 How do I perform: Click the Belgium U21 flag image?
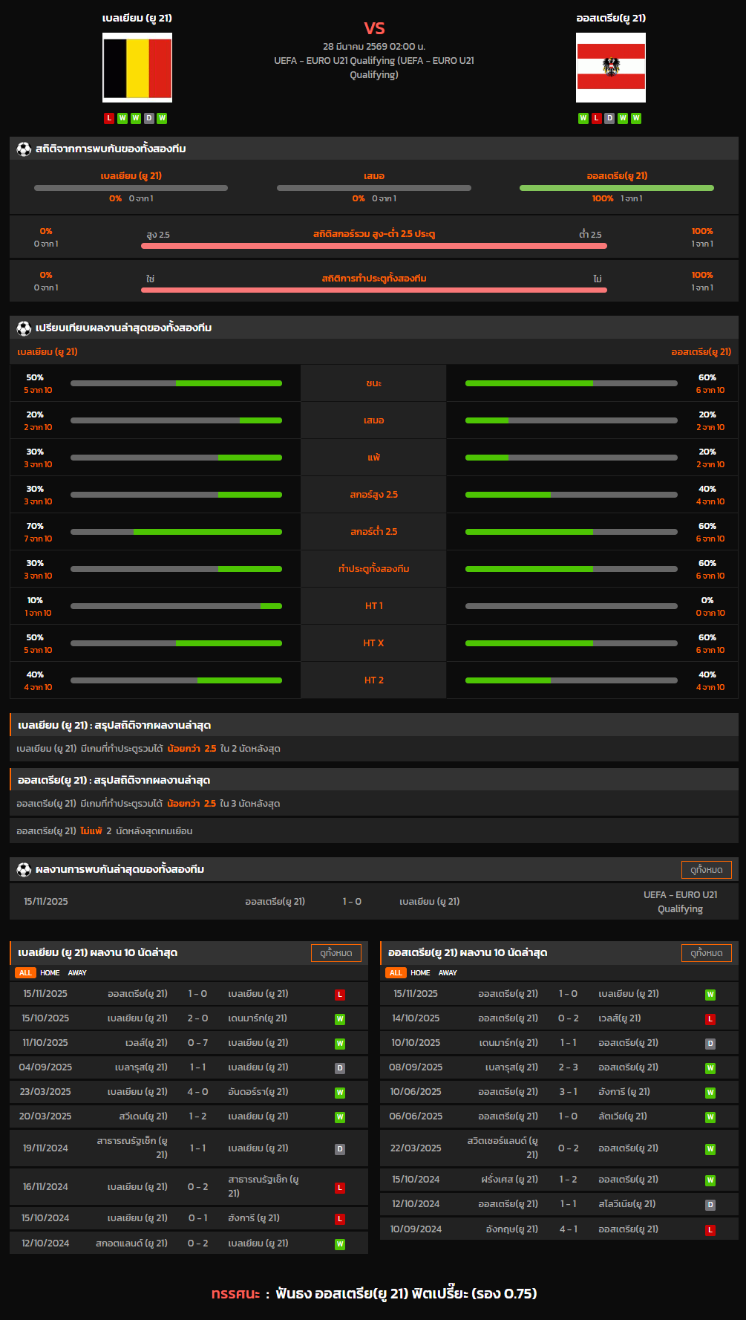(x=137, y=68)
